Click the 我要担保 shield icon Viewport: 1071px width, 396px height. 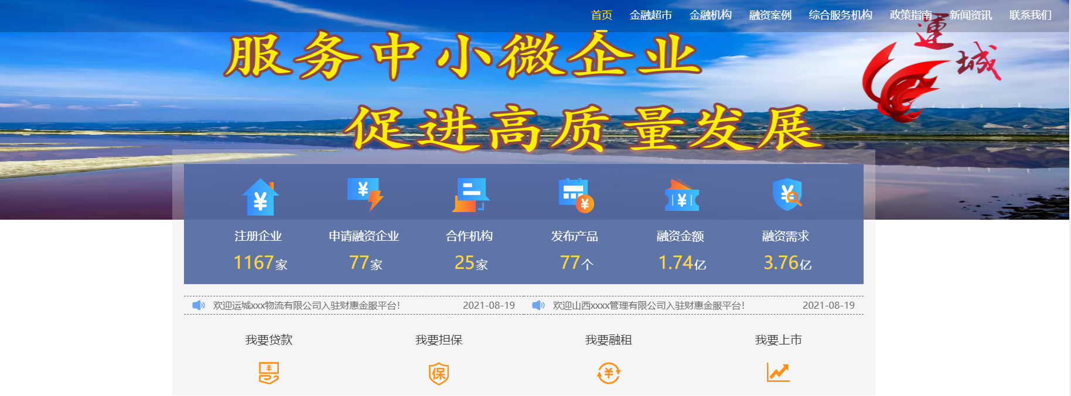439,373
